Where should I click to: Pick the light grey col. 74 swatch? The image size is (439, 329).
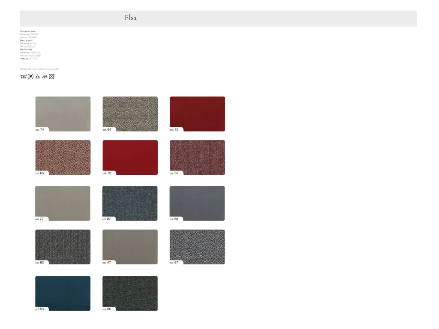(x=63, y=114)
